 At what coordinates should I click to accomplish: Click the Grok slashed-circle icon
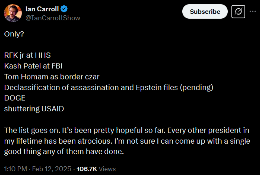tap(238, 12)
